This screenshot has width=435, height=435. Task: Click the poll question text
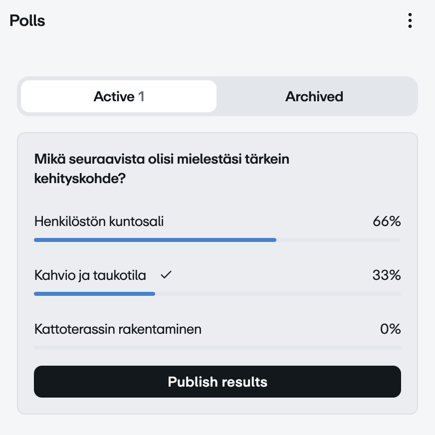click(x=162, y=169)
